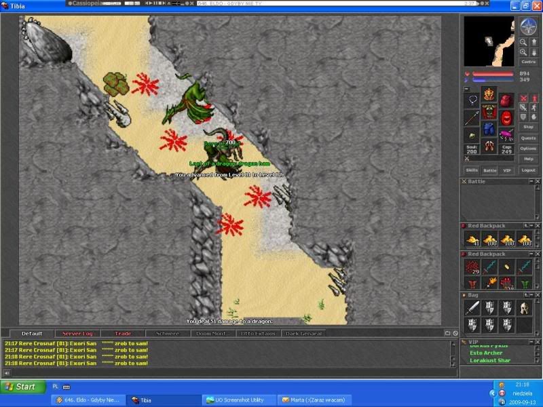Select the 41 gold coins stack
Screen dimensions: 543x407
[x=472, y=240]
